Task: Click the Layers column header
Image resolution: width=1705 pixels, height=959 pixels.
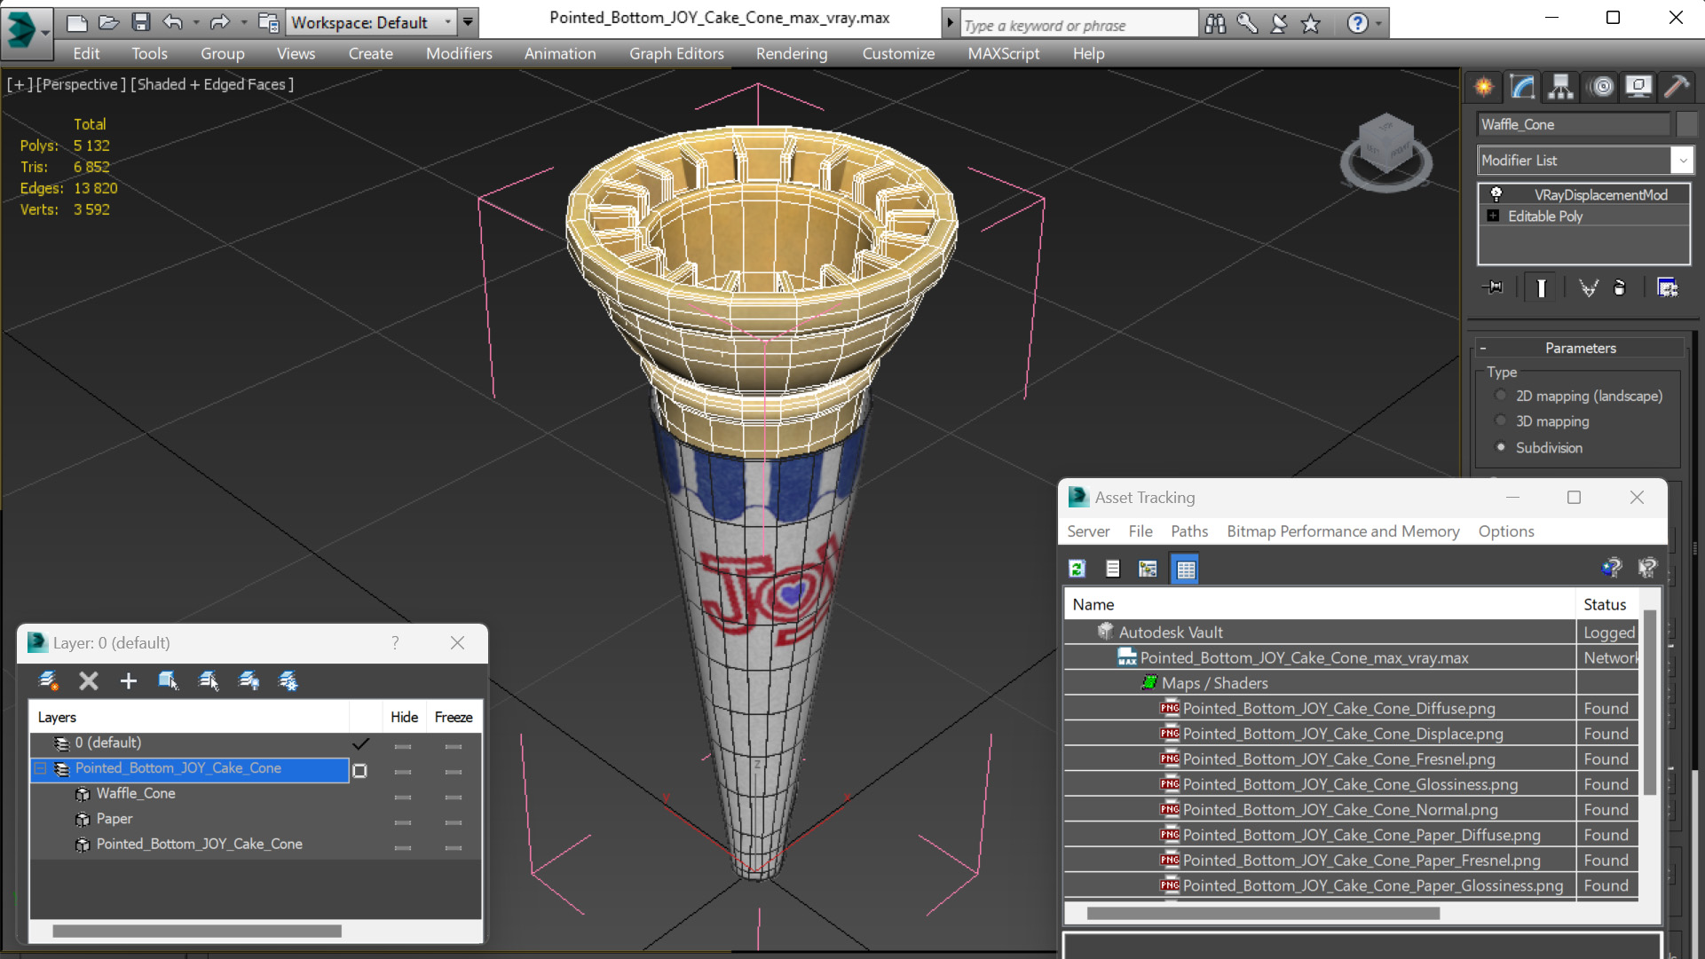Action: click(x=189, y=717)
